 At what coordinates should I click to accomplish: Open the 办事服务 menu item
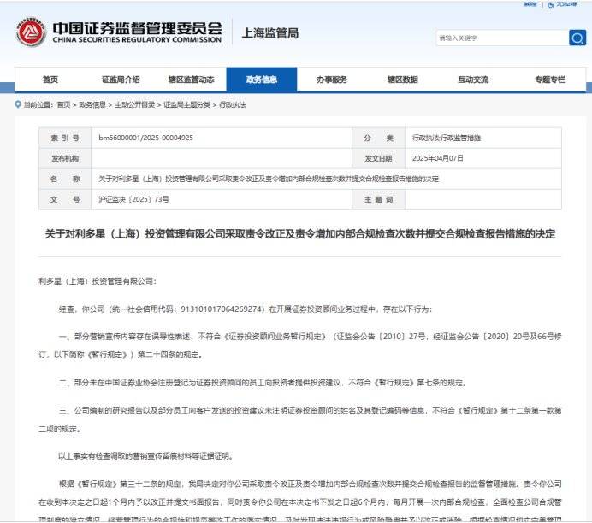332,79
